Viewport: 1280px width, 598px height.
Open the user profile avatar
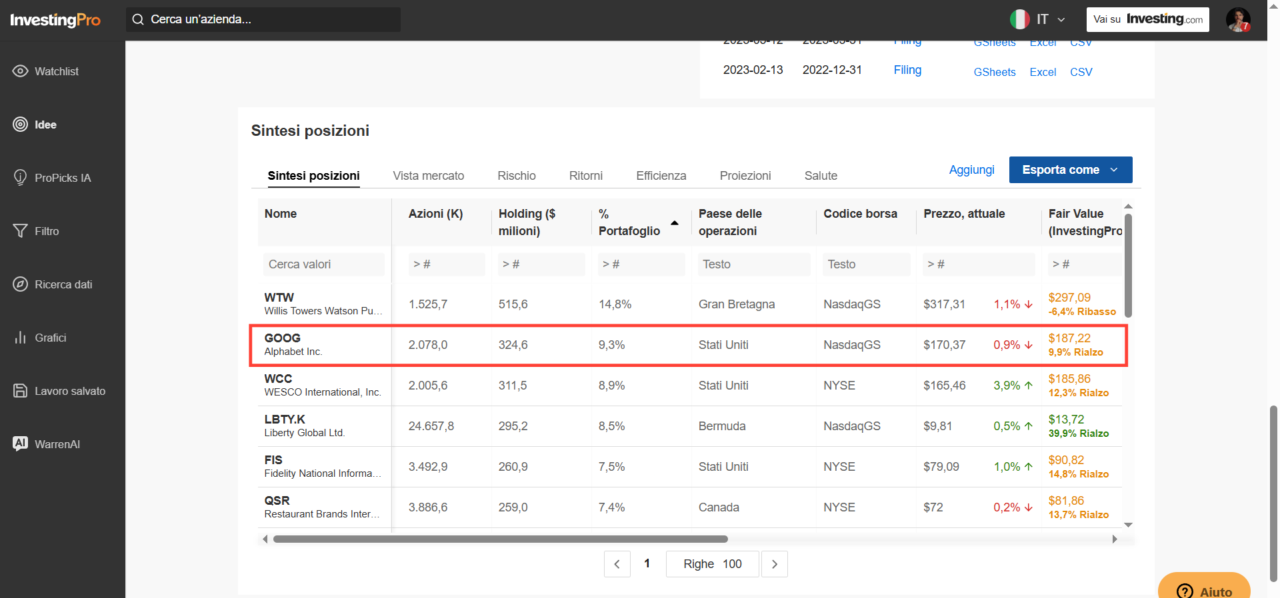(1238, 19)
